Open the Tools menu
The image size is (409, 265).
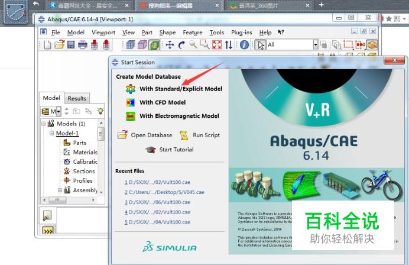point(217,33)
